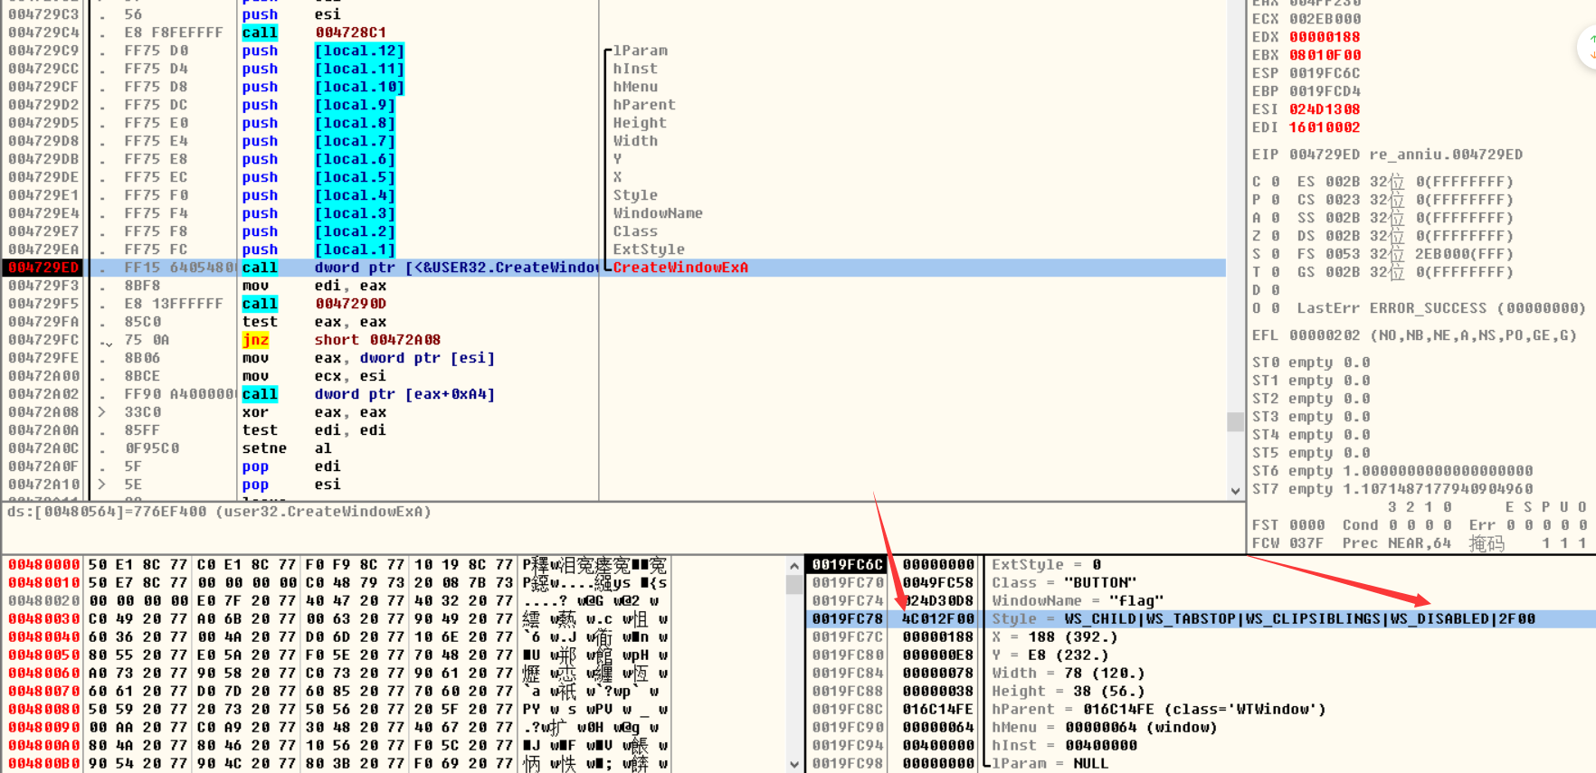Select the call dword ptr [eax+0xA4] instruction
The width and height of the screenshot is (1596, 773).
point(368,394)
